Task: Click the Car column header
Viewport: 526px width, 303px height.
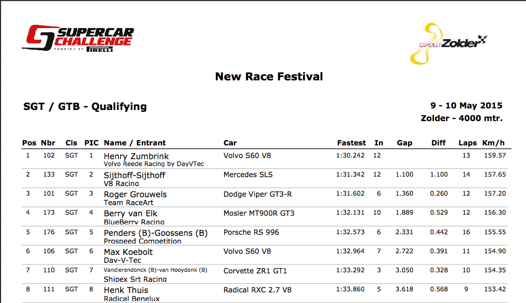Action: (230, 143)
